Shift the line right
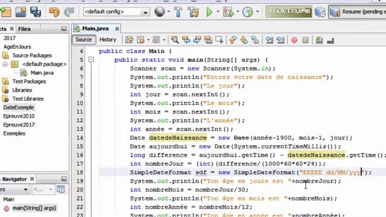The height and width of the screenshot is (217, 386). coord(280,40)
